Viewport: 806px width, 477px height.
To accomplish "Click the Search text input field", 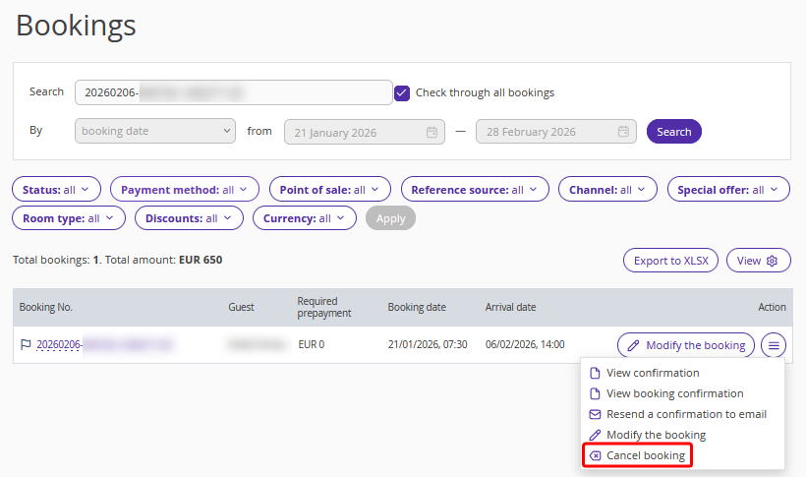I will (x=234, y=92).
